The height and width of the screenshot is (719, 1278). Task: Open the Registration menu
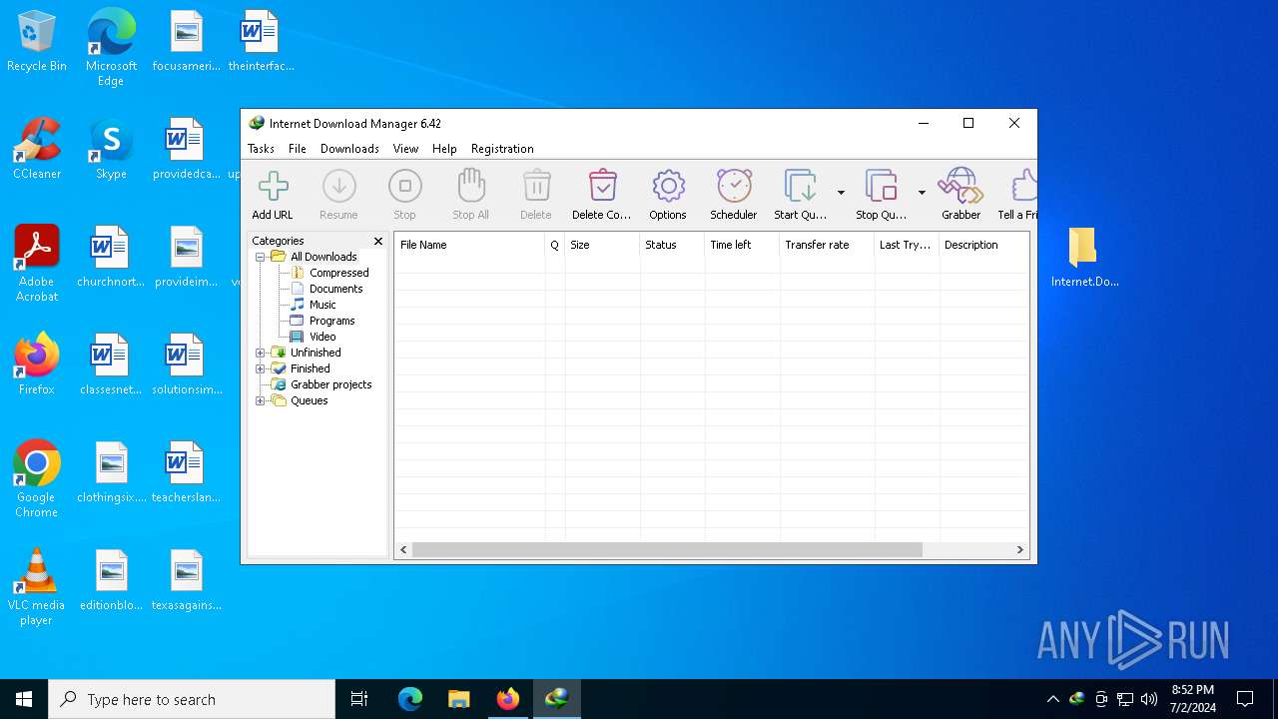(502, 149)
